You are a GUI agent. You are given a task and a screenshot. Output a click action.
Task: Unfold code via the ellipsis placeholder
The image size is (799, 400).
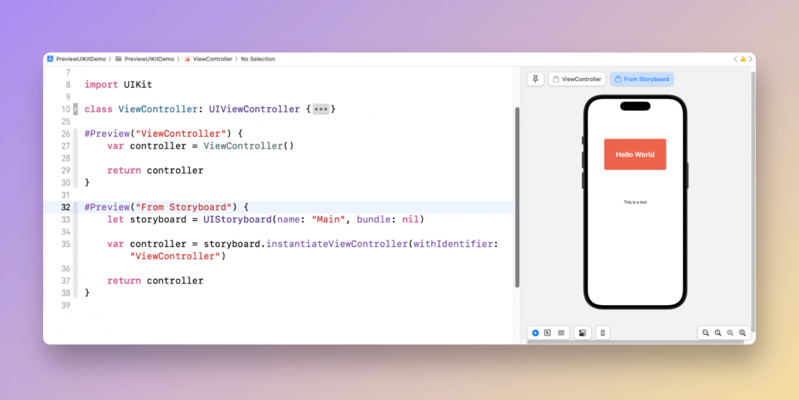pyautogui.click(x=321, y=110)
